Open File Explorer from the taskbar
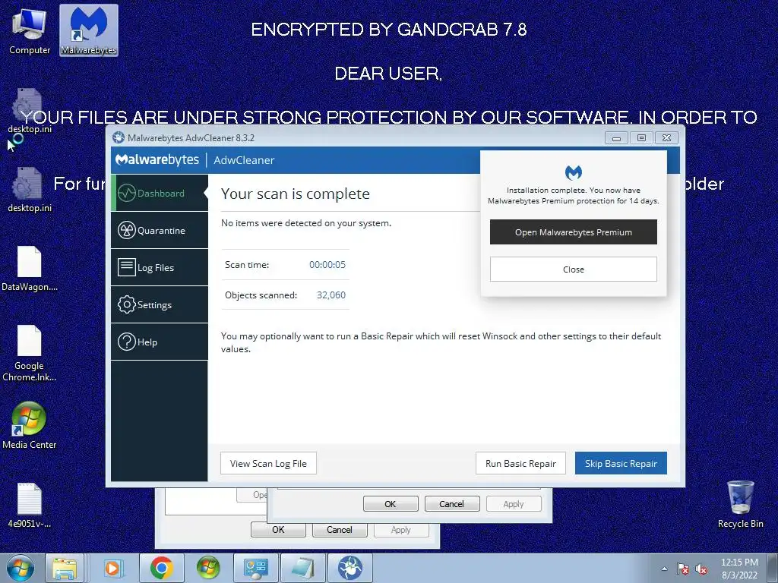This screenshot has width=778, height=583. 65,568
